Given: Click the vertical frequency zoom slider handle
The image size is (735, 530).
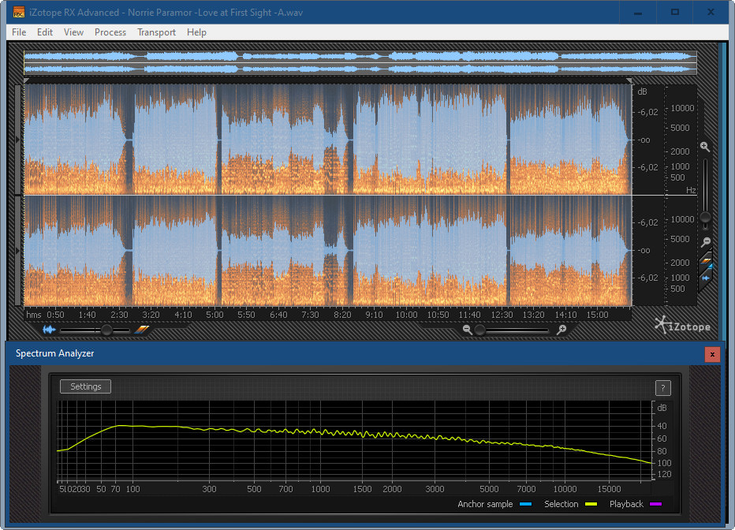Looking at the screenshot, I should (706, 217).
